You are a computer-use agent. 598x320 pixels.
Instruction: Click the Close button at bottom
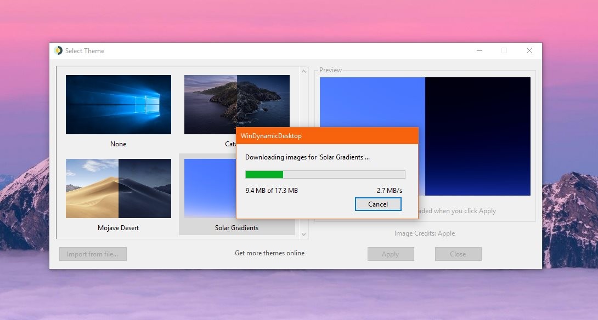[458, 254]
